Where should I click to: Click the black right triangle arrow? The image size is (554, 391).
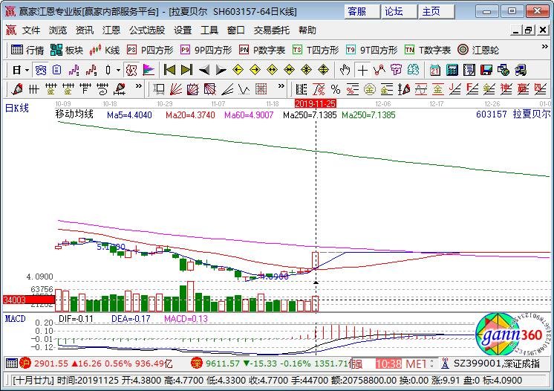[x=221, y=70]
